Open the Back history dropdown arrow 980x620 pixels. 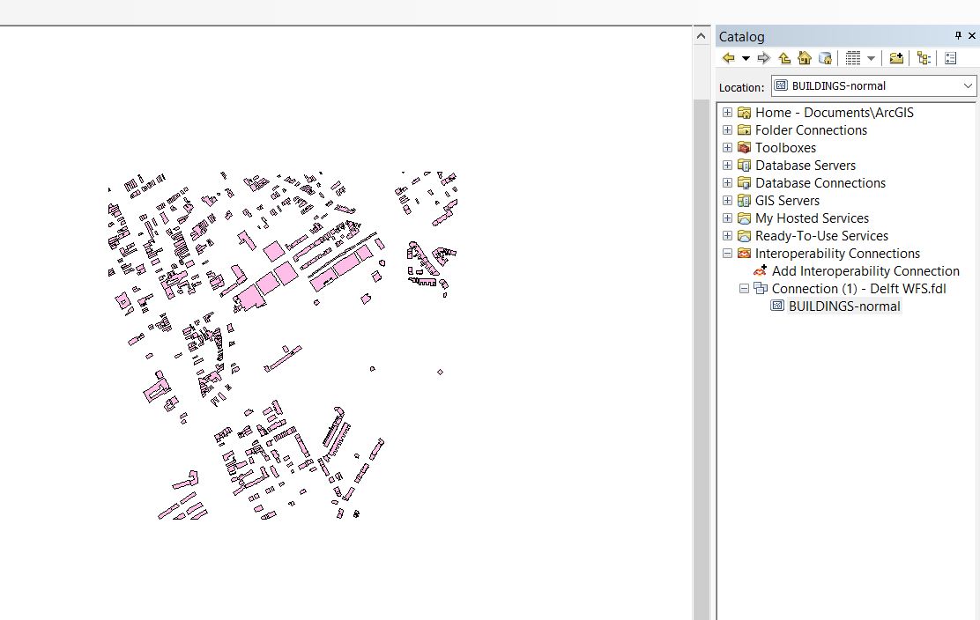click(x=746, y=58)
